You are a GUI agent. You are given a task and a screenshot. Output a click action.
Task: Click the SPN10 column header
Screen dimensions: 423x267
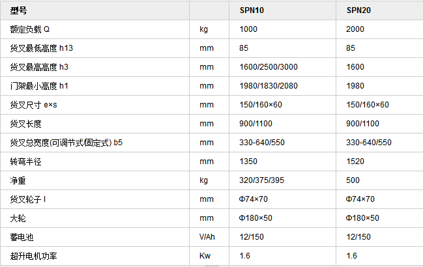pyautogui.click(x=252, y=10)
